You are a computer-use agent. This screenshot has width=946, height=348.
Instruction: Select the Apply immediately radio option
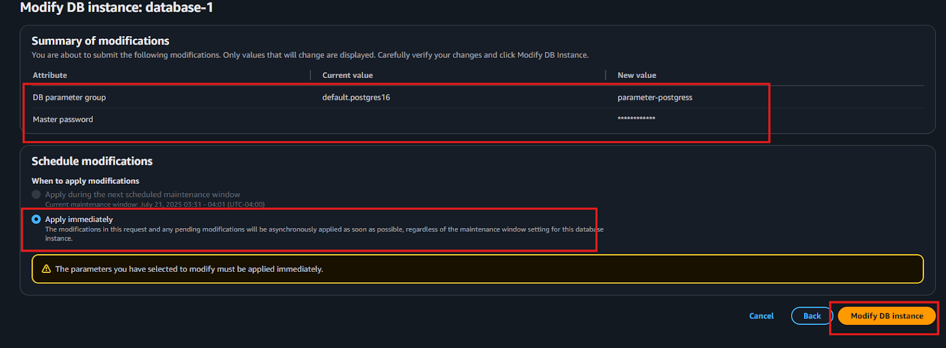(x=36, y=219)
